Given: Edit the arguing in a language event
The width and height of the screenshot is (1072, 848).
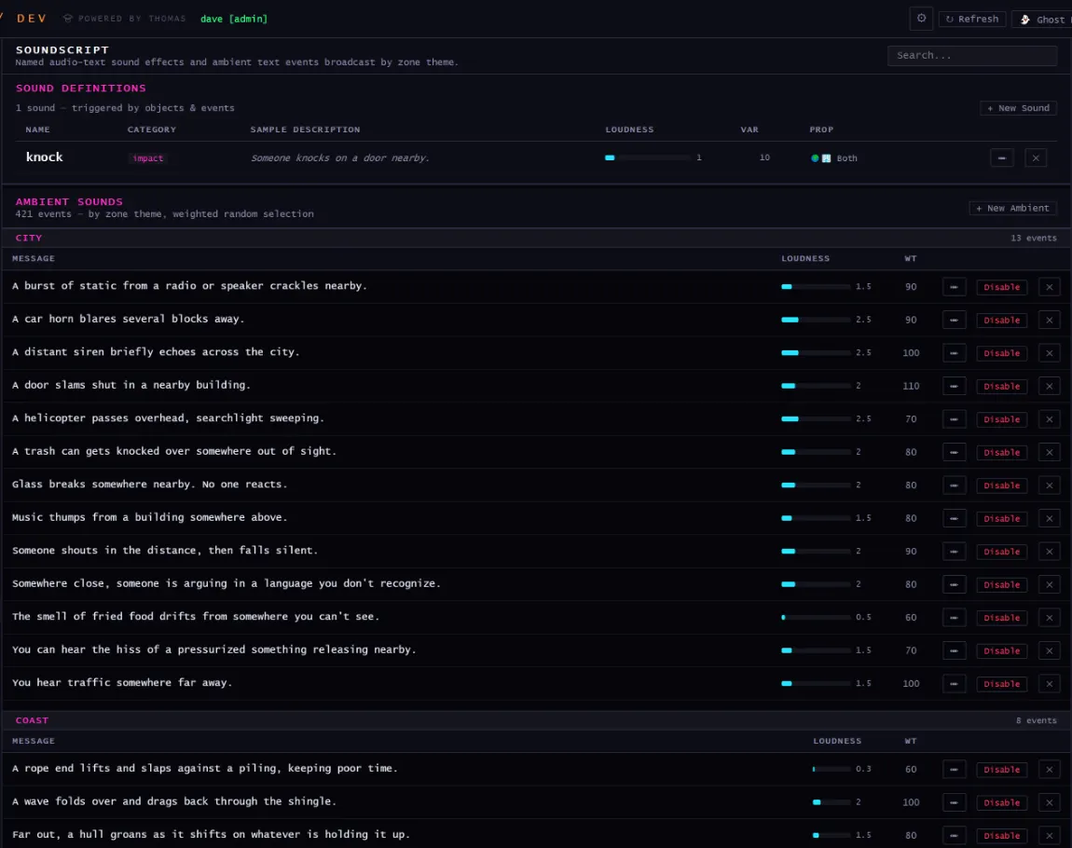Looking at the screenshot, I should click(954, 584).
